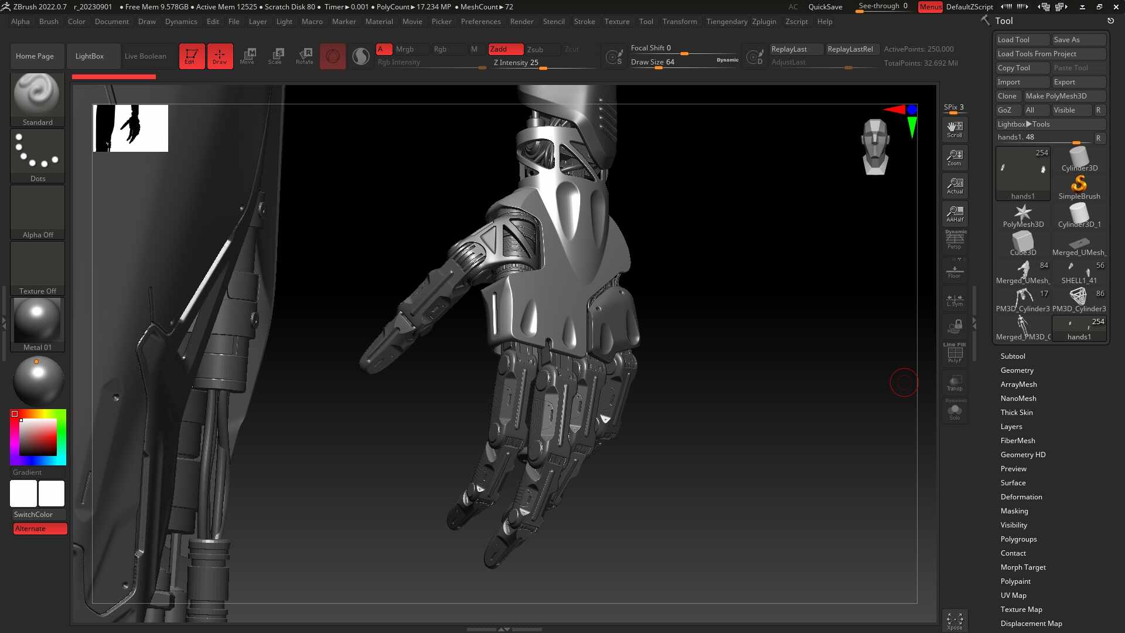This screenshot has height=633, width=1125.
Task: Select the Scale gizmo tool
Action: (x=275, y=56)
